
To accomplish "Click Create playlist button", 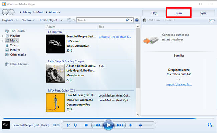I will [x=49, y=20].
